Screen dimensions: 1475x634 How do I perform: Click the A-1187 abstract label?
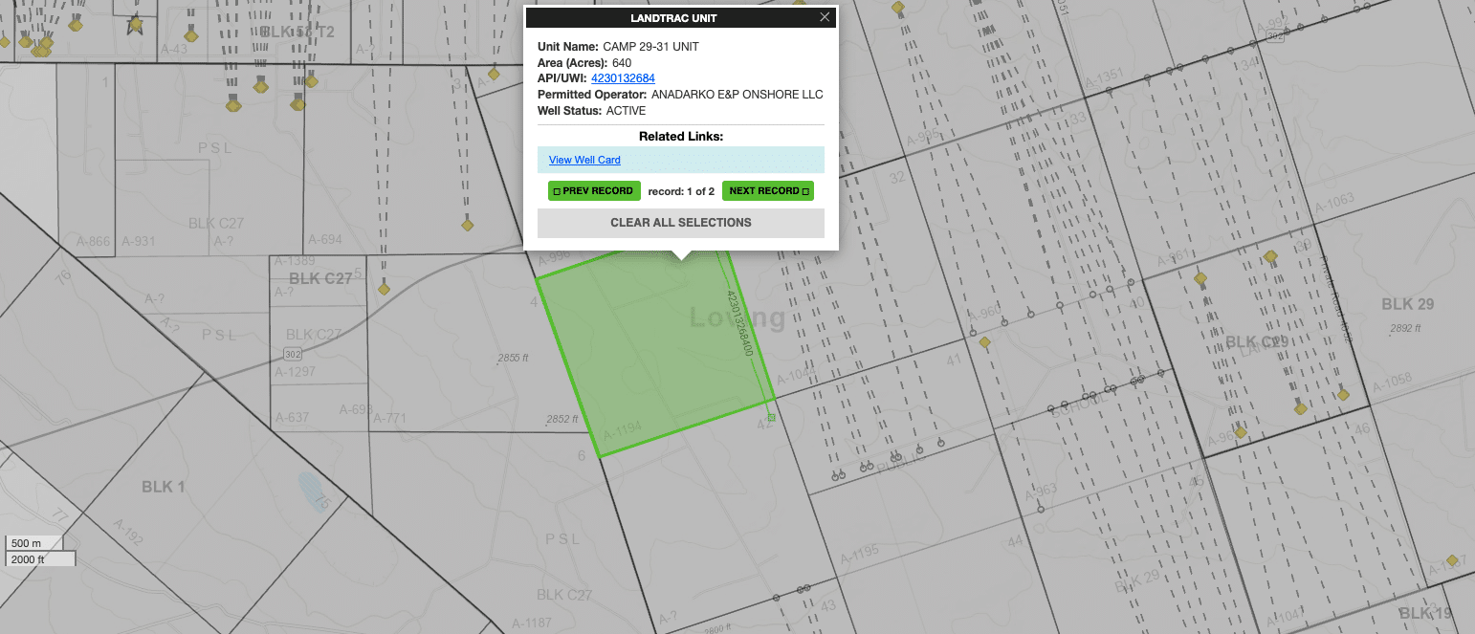[534, 623]
